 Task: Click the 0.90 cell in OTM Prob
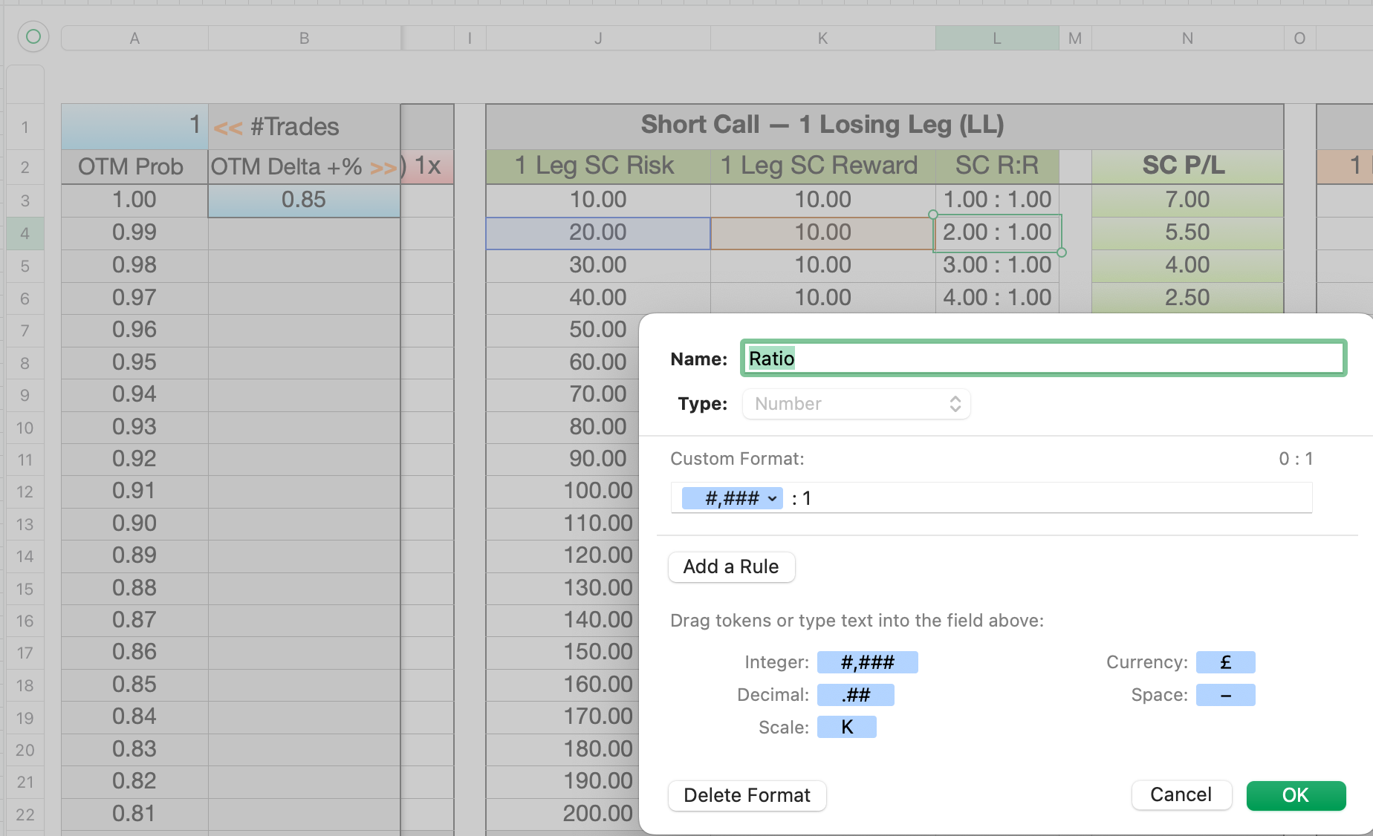(134, 524)
